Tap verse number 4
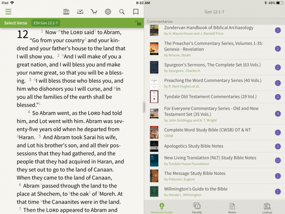Viewport: 285px width, 214px height. pyautogui.click(x=29, y=112)
